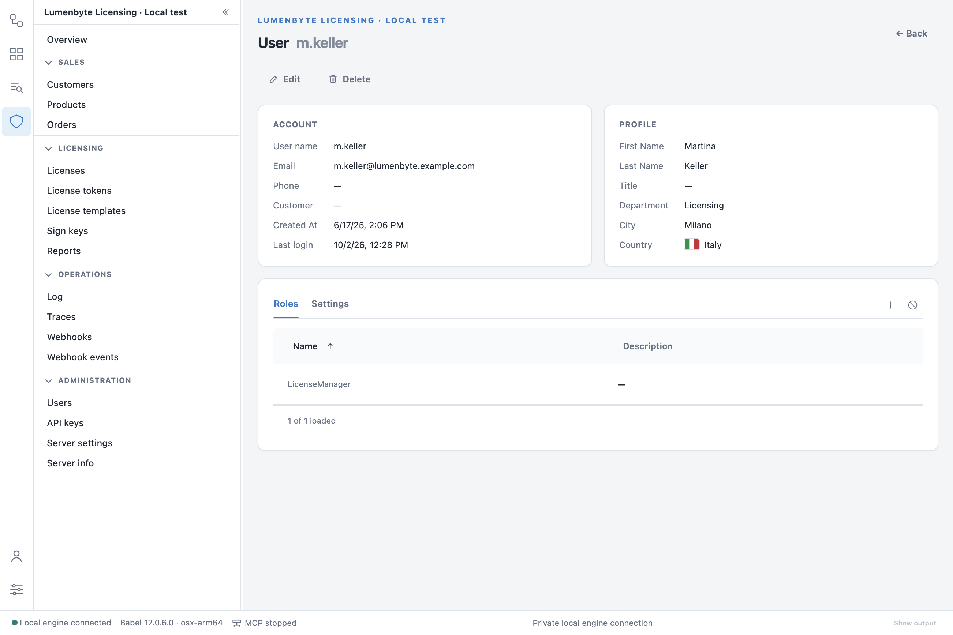This screenshot has width=953, height=635.
Task: Open Orders in the sidebar
Action: 61,125
